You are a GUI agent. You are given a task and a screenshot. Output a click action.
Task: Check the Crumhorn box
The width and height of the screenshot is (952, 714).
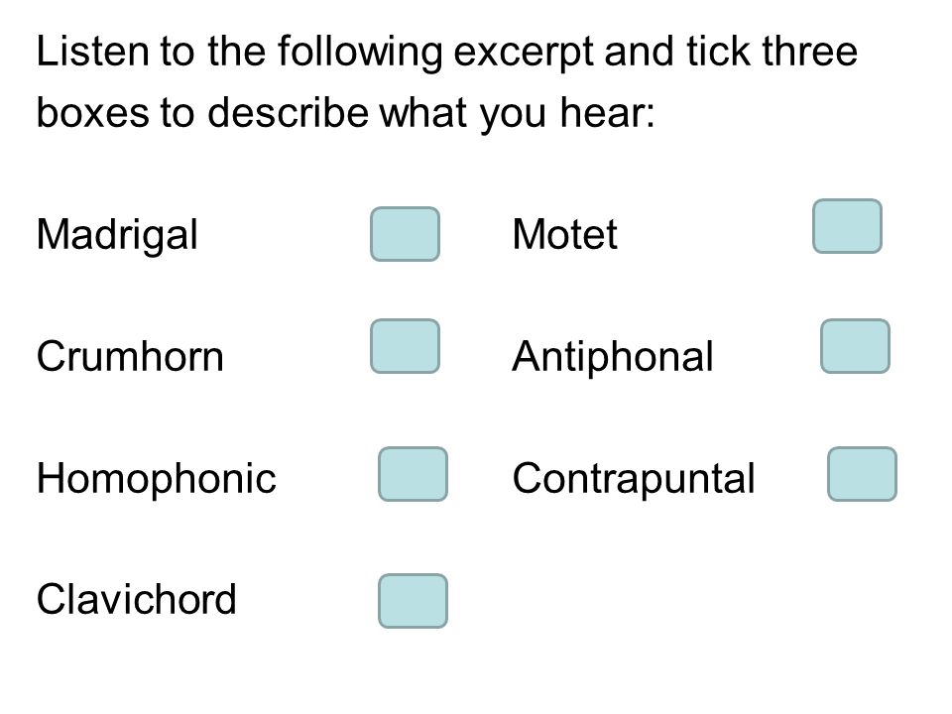tap(405, 346)
